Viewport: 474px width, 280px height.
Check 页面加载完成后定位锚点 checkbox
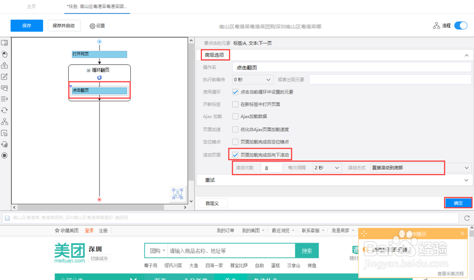click(x=235, y=142)
